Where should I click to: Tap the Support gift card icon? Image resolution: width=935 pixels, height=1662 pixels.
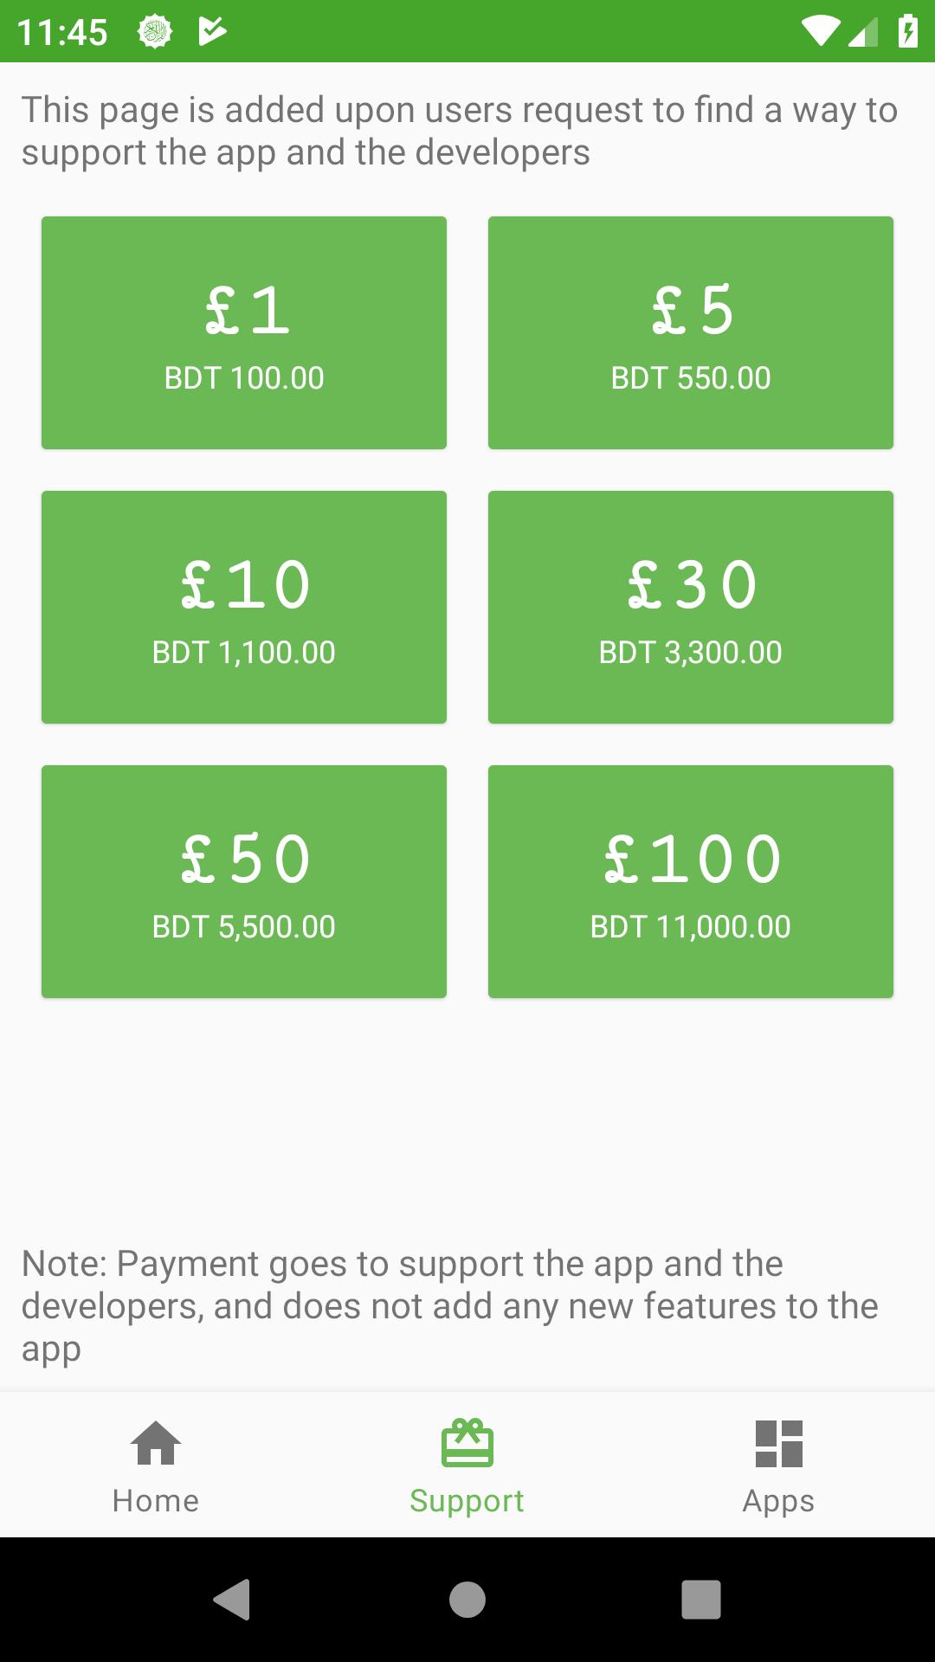(467, 1443)
